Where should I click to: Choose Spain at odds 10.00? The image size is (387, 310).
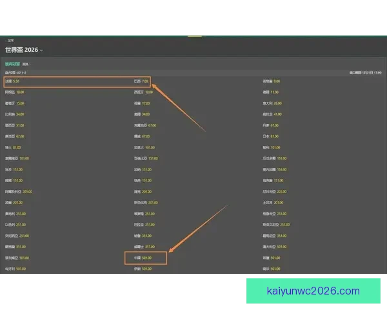click(x=148, y=92)
